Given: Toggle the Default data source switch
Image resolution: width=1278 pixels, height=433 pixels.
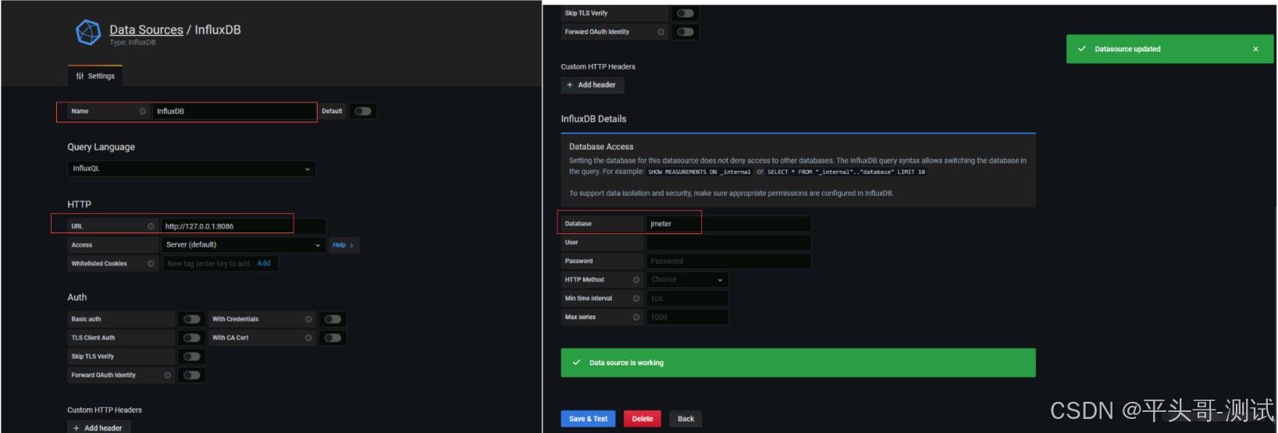Looking at the screenshot, I should pos(363,112).
